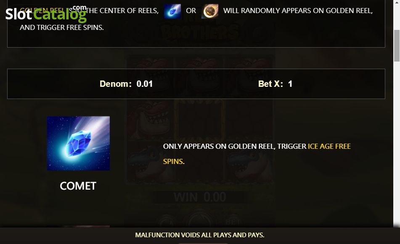The height and width of the screenshot is (244, 400).
Task: Click the AND TRIGGER FREE SPINS text
Action: (62, 27)
